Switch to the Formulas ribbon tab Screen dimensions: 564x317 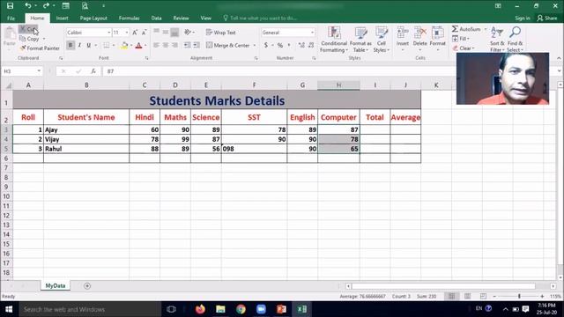coord(130,18)
